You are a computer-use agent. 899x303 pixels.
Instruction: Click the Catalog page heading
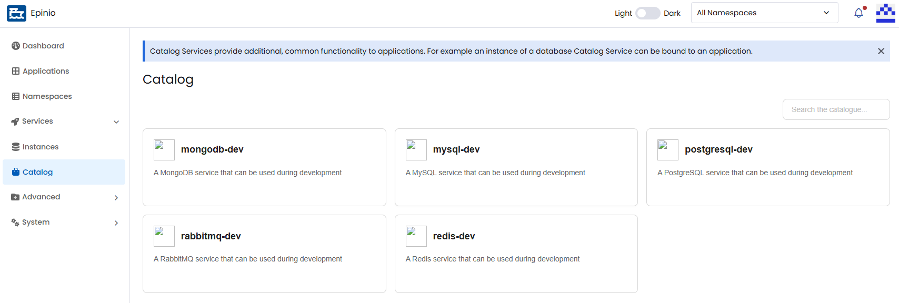click(168, 79)
